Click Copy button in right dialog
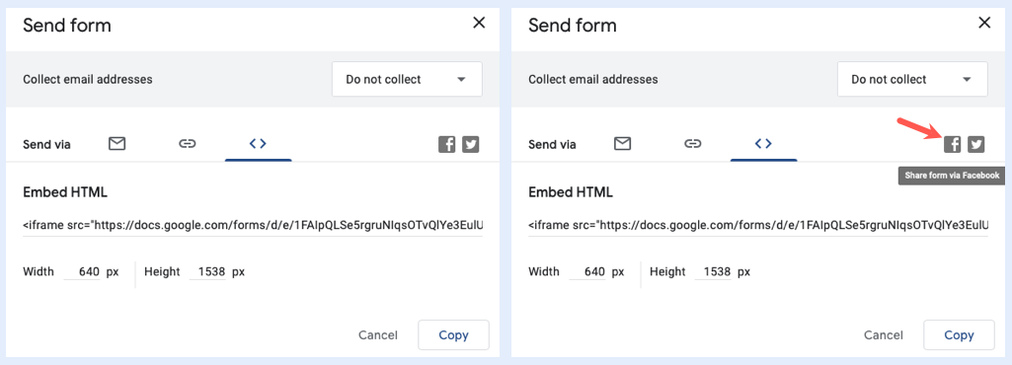 click(959, 334)
